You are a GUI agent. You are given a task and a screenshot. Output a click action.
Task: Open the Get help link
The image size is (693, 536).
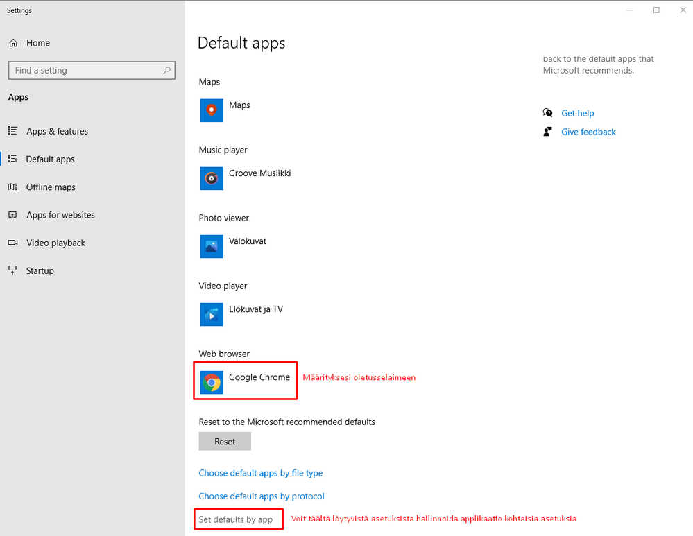pos(577,113)
